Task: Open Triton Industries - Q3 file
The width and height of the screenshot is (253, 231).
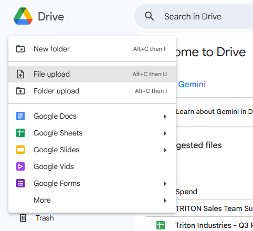Action: pos(214,225)
